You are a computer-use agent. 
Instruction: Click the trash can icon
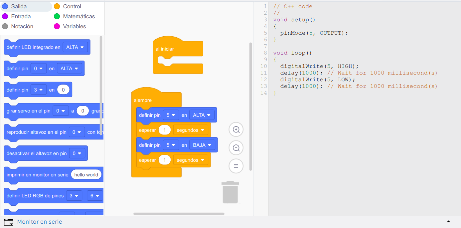click(230, 192)
